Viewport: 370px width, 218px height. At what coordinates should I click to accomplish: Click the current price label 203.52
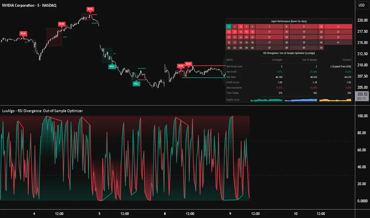click(362, 94)
